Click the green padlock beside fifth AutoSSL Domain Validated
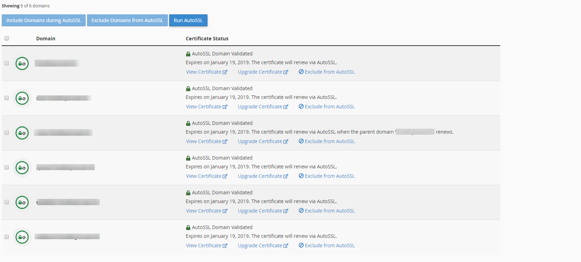Screen dimensions: 581x262 pos(188,193)
